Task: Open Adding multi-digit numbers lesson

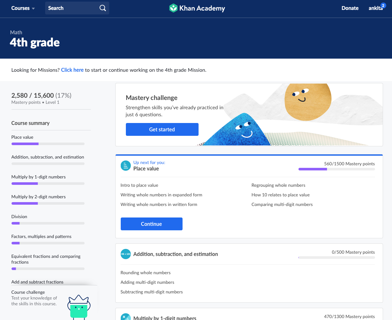Action: [x=147, y=282]
